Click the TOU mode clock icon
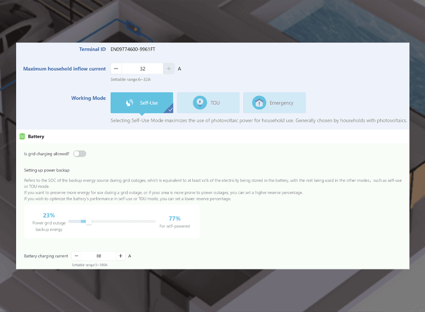 pos(199,103)
